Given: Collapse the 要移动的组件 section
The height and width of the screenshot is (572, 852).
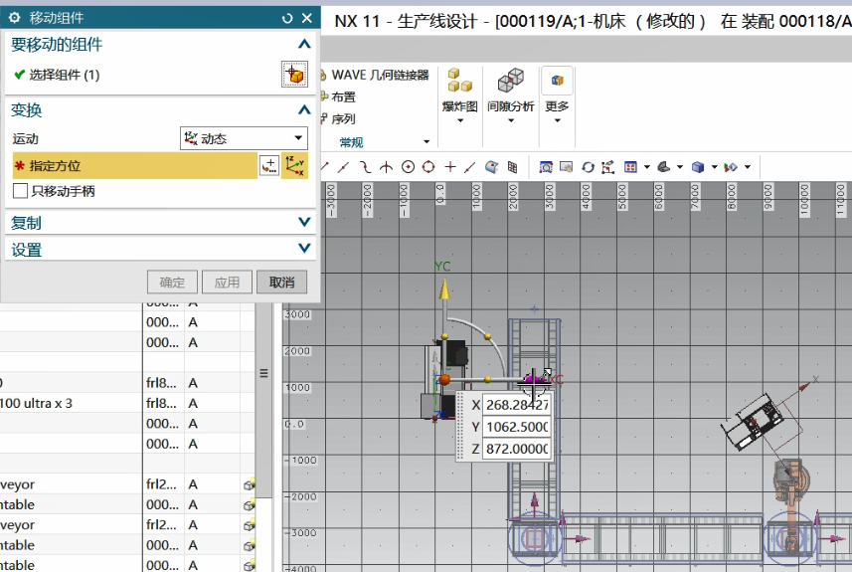Looking at the screenshot, I should pyautogui.click(x=304, y=44).
